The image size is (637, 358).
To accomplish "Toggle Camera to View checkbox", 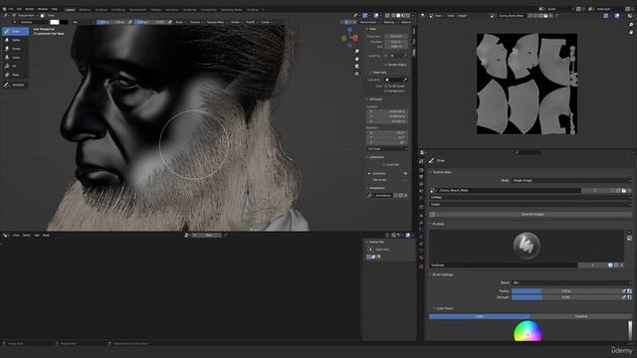I will [385, 90].
